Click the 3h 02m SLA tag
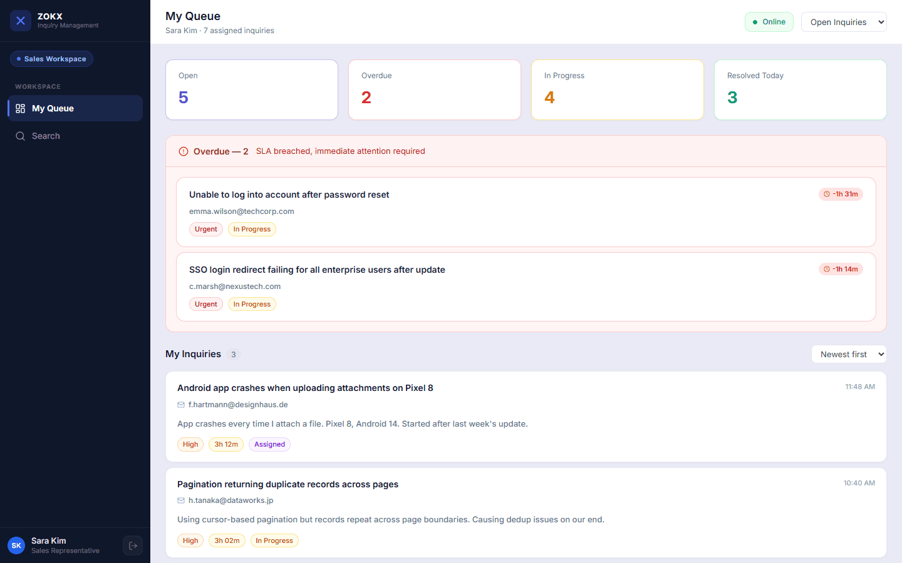Screen dimensions: 902x563 tap(227, 540)
